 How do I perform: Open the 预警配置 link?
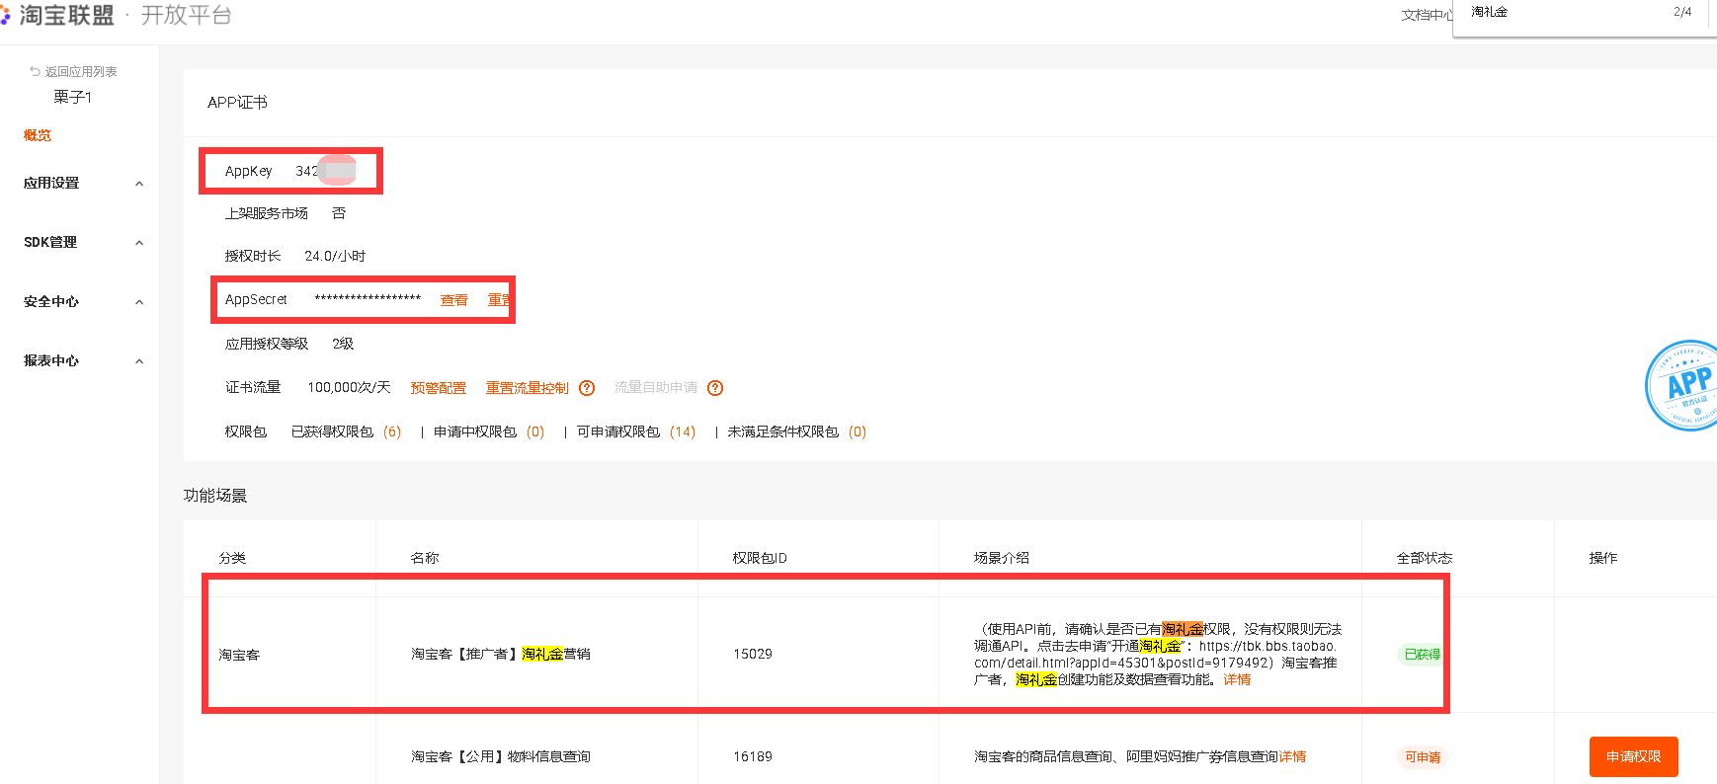(x=438, y=388)
